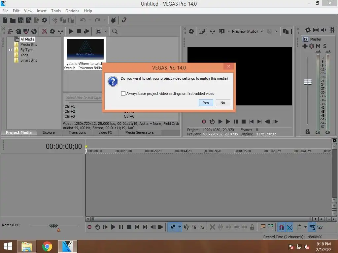This screenshot has height=253, width=338.
Task: Toggle Automatic Crossfades icon
Action: tap(289, 227)
